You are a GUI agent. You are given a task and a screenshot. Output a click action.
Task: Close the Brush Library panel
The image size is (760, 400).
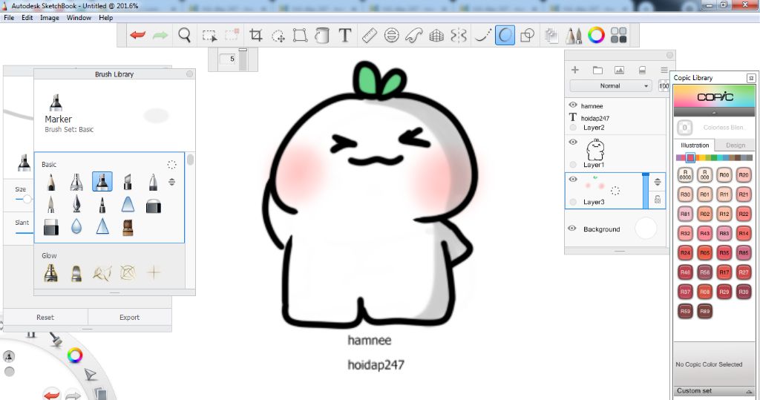tap(189, 73)
